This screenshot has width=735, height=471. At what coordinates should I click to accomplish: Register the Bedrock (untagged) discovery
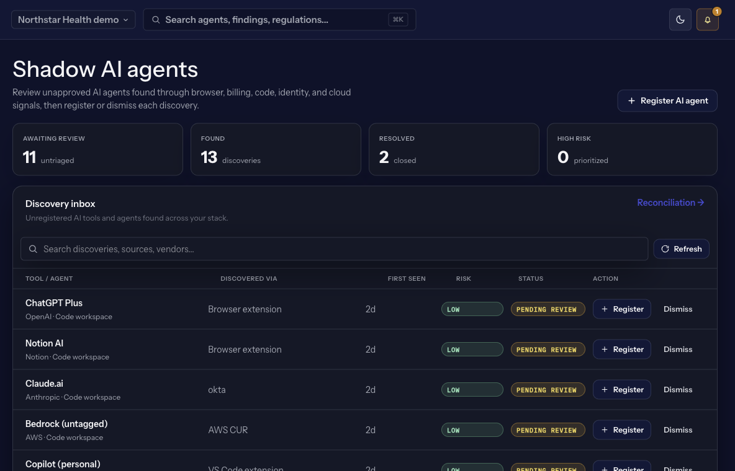[621, 430]
